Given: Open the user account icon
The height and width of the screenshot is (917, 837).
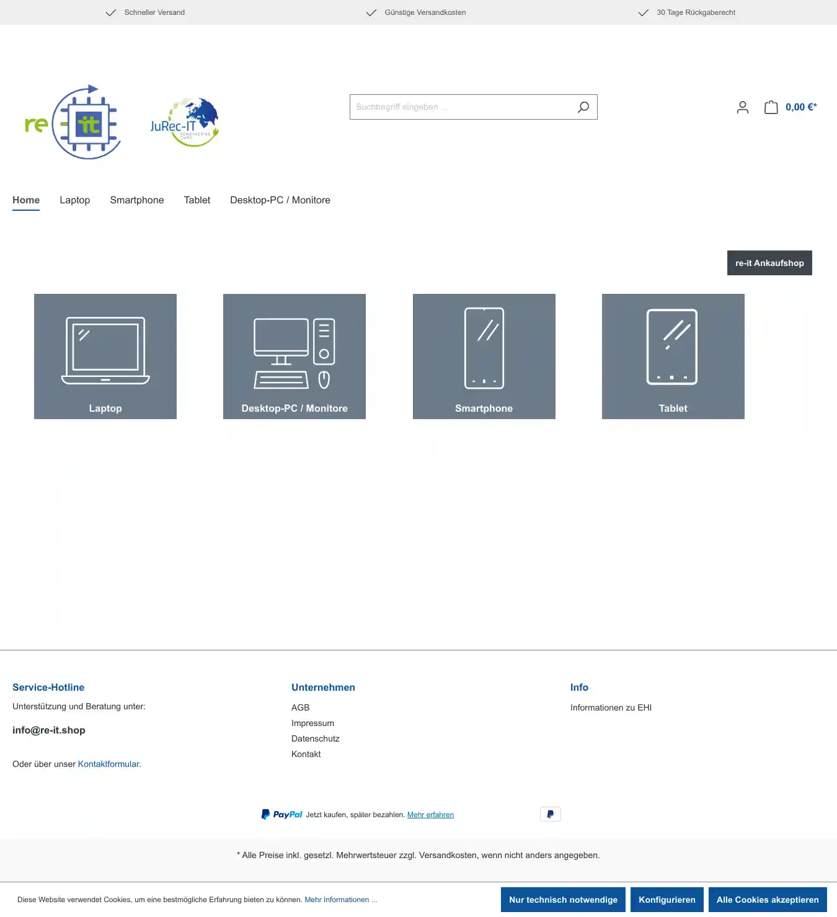Looking at the screenshot, I should (742, 107).
